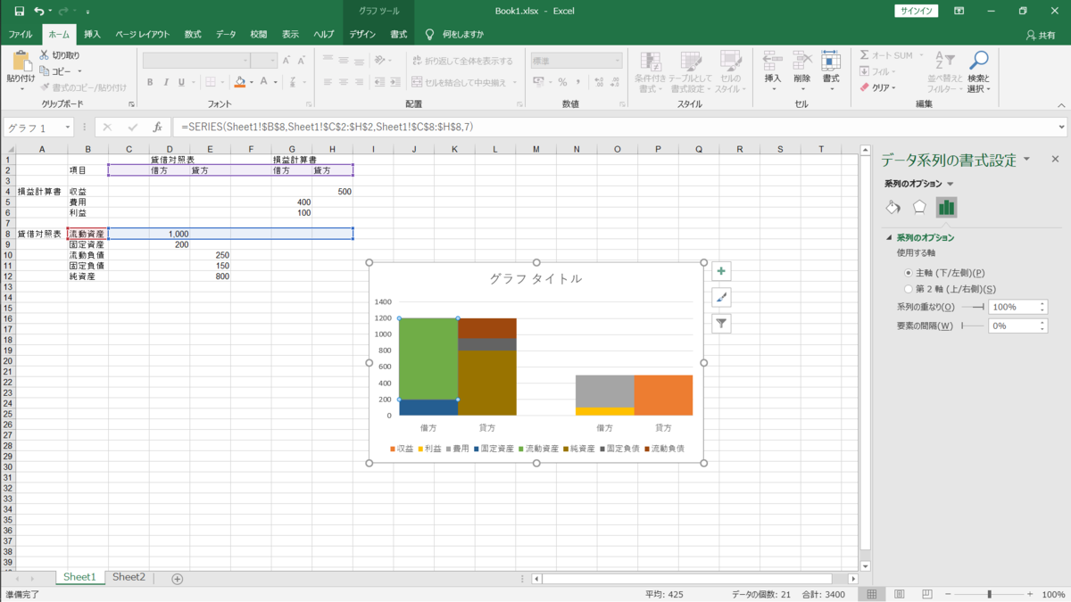
Task: Select primary axis (主軸) radio button
Action: point(909,273)
